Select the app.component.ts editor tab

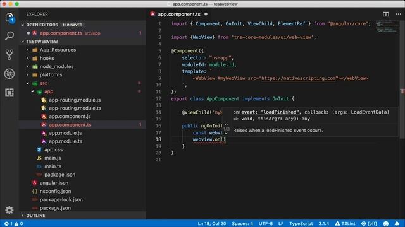pos(179,14)
